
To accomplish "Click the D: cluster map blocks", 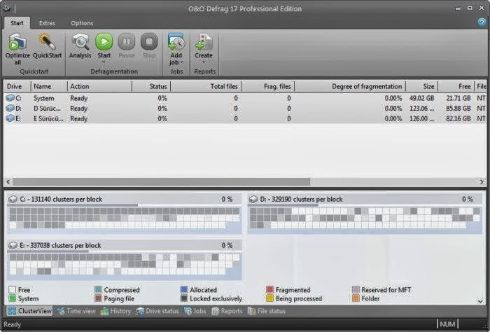I will pyautogui.click(x=365, y=219).
